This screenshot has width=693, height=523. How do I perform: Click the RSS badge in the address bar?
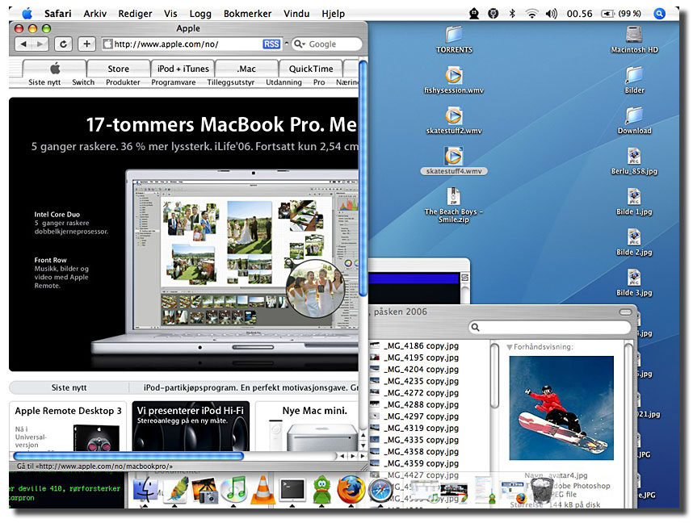tap(271, 44)
